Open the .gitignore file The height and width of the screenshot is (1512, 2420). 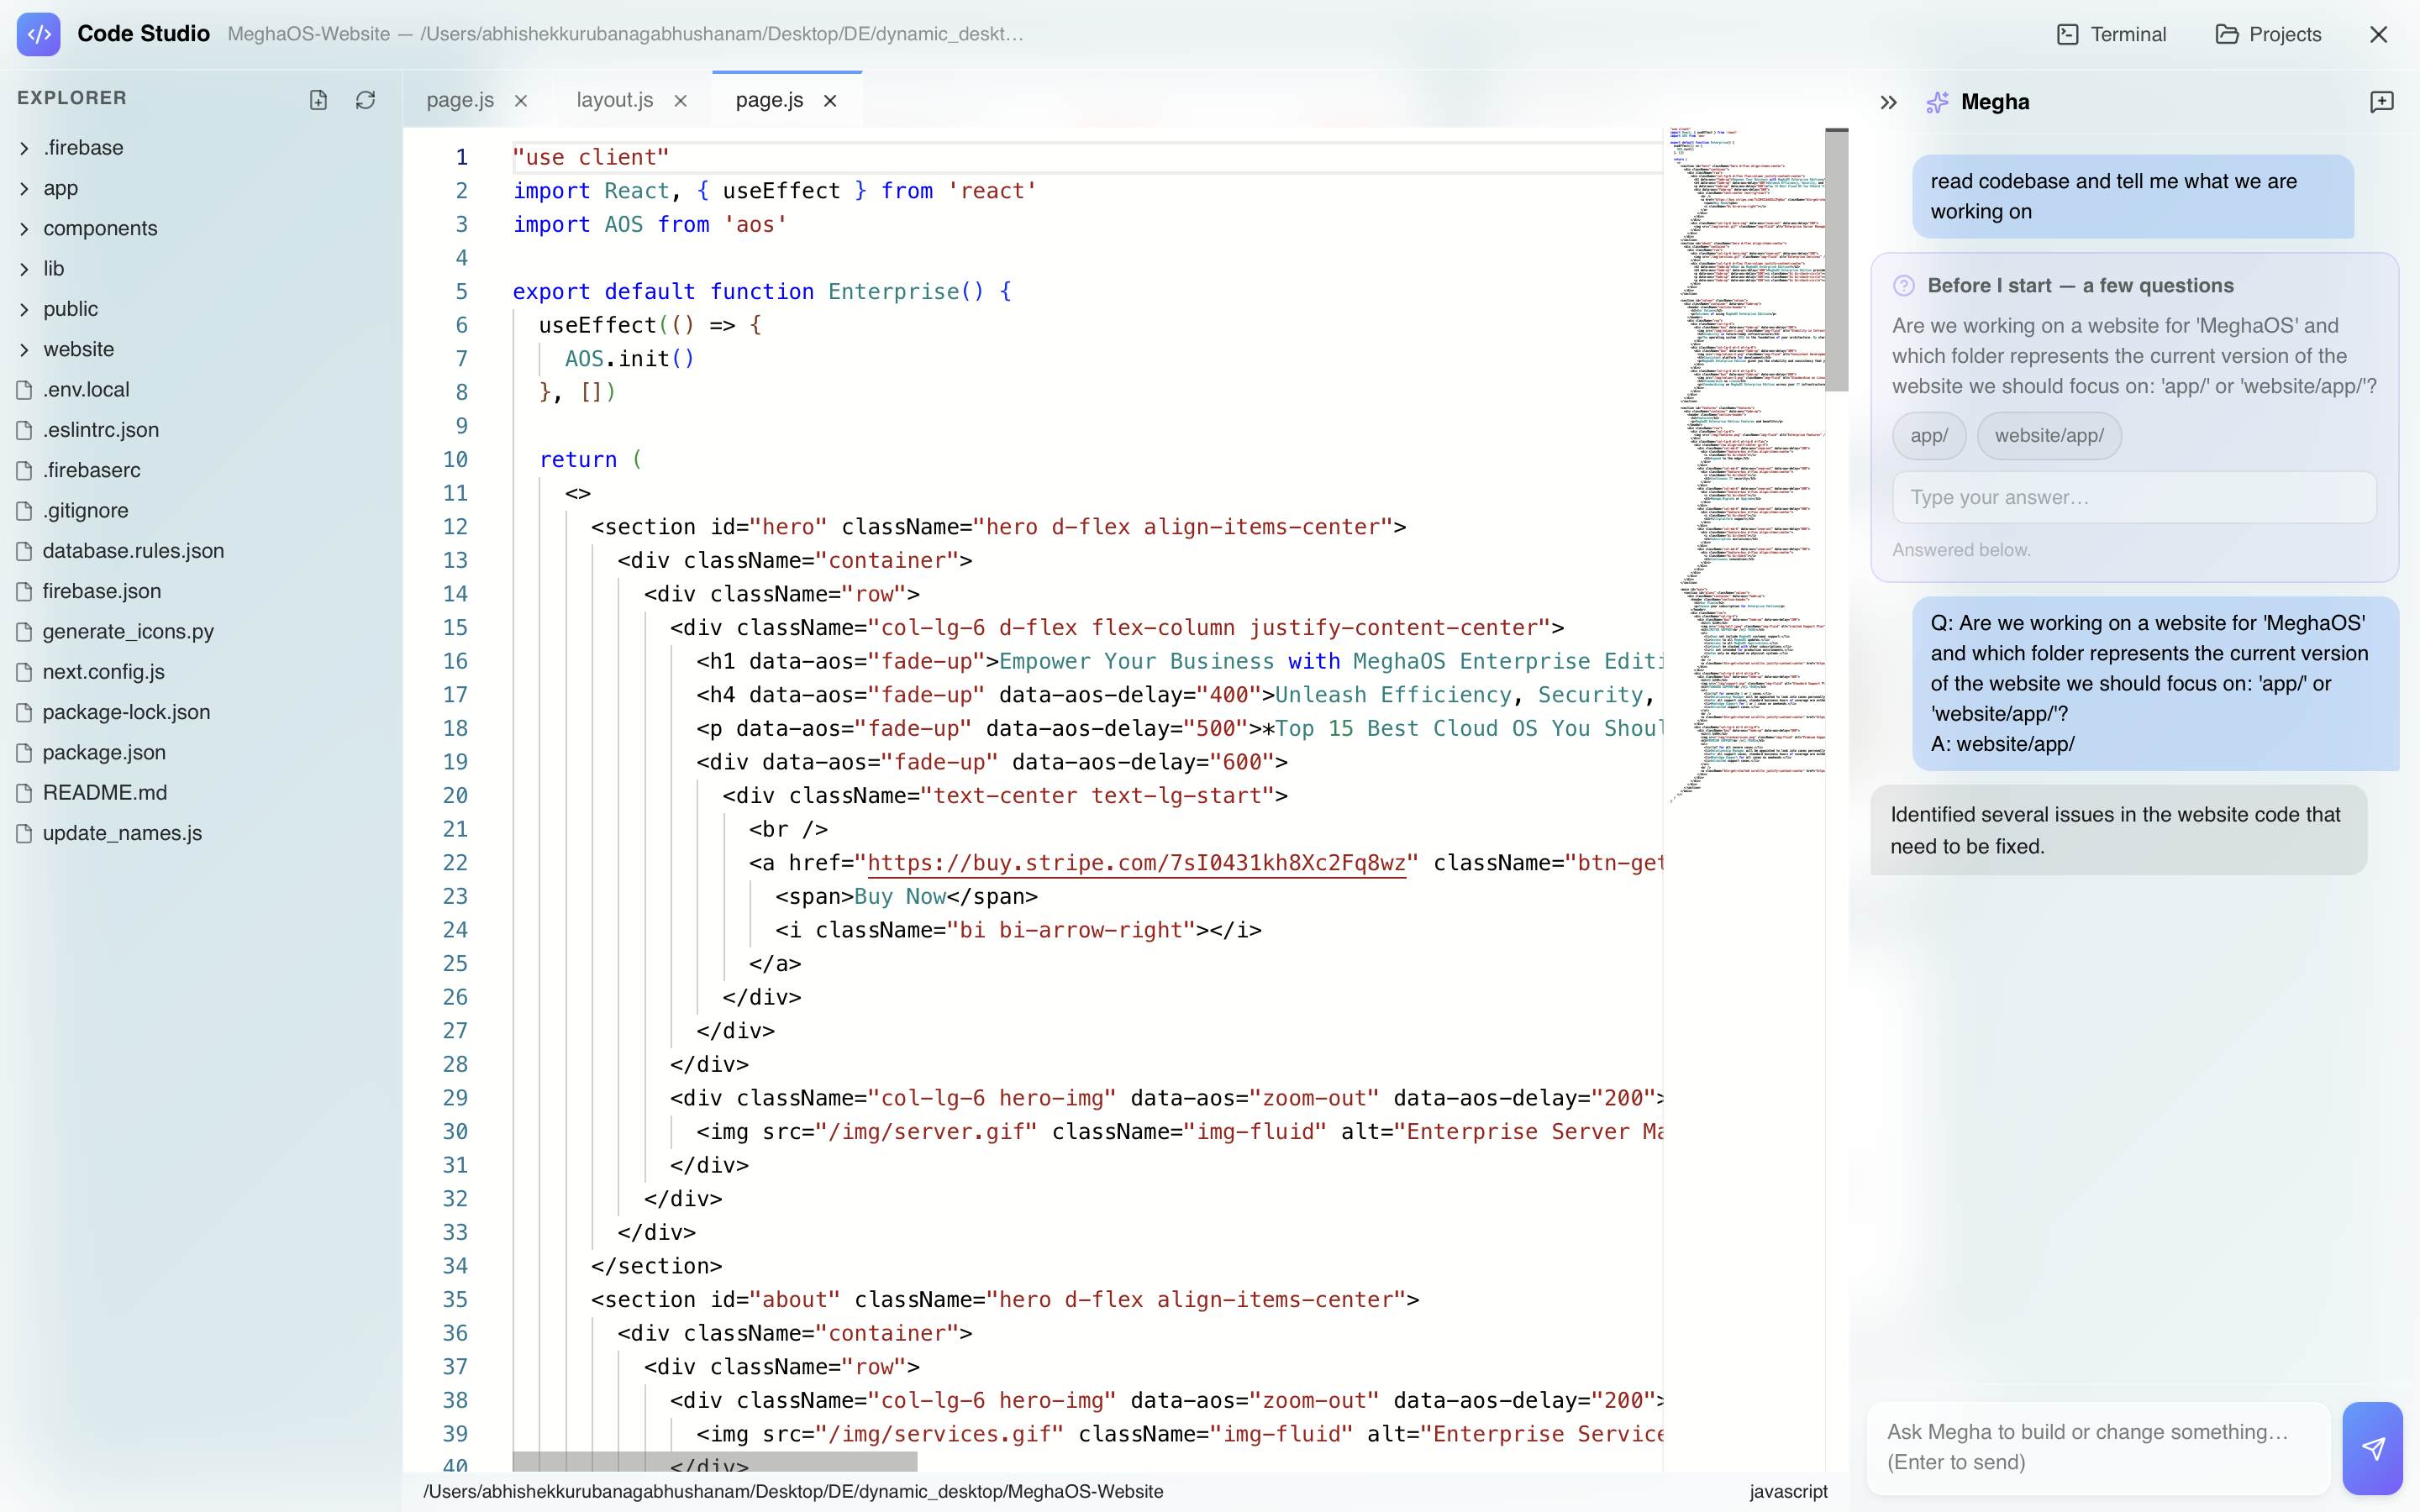click(x=200, y=511)
